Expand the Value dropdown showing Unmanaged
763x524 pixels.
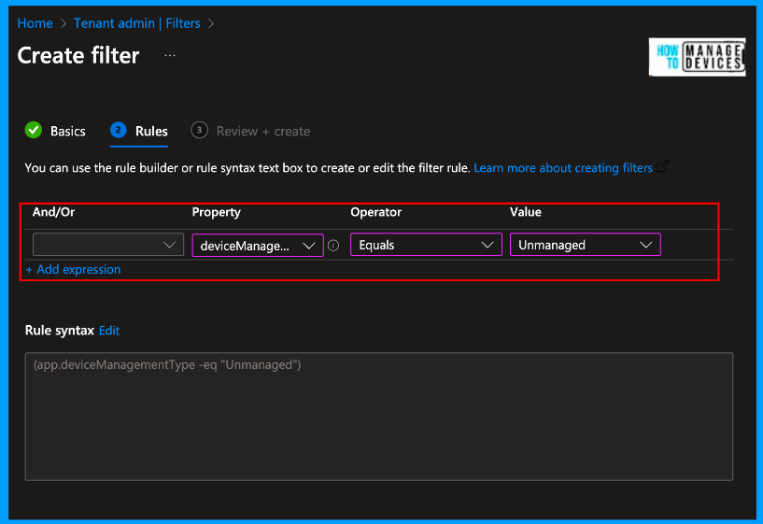tap(585, 245)
